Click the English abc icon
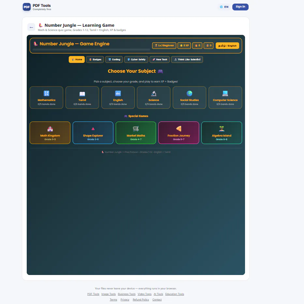This screenshot has width=304, height=304. coord(118,94)
